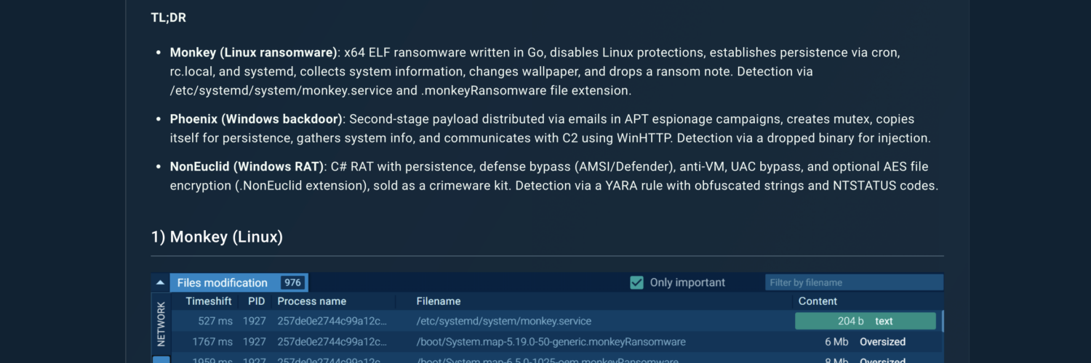
Task: Click the bold Phoenix (Windows backdoor) text
Action: coord(256,119)
